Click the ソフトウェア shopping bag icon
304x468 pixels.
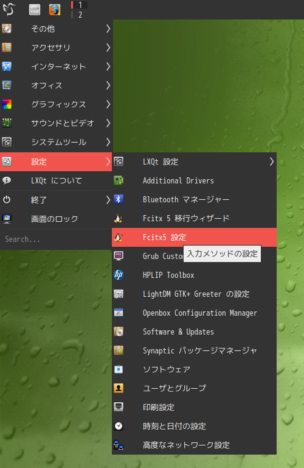(119, 369)
